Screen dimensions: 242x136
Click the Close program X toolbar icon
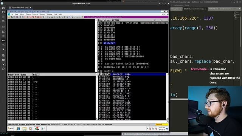click(23, 17)
